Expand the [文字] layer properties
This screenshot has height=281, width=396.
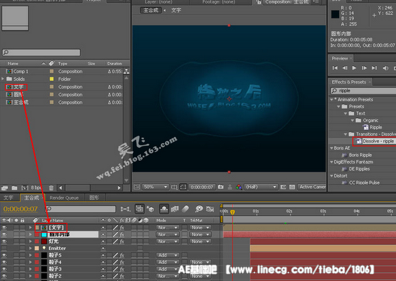[x=31, y=227]
